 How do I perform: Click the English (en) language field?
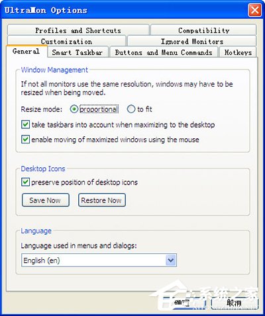[x=99, y=260]
